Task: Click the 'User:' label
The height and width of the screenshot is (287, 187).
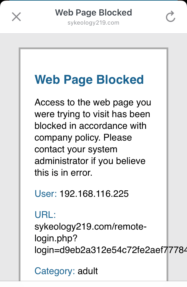Action: point(46,194)
